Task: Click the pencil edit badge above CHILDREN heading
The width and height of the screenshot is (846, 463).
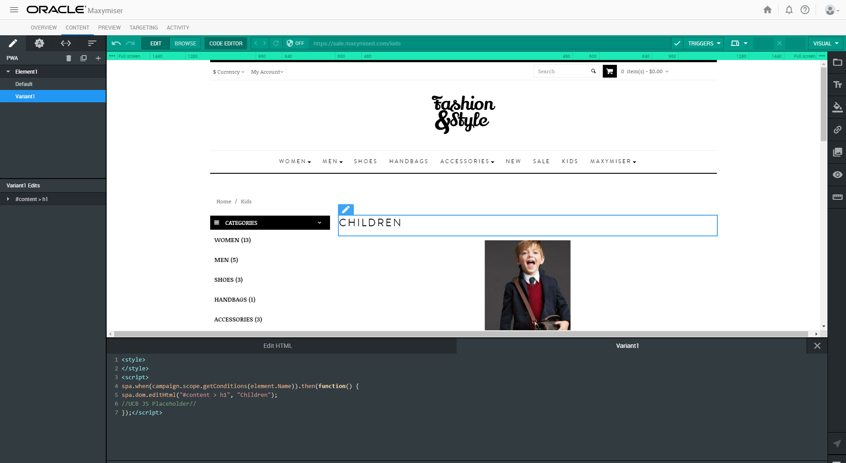Action: point(346,209)
